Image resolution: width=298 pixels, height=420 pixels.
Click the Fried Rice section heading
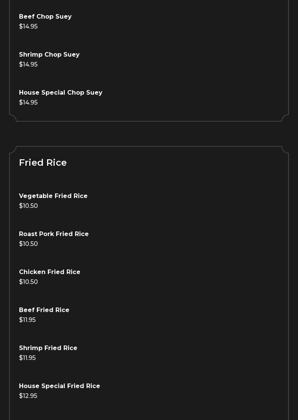point(43,163)
